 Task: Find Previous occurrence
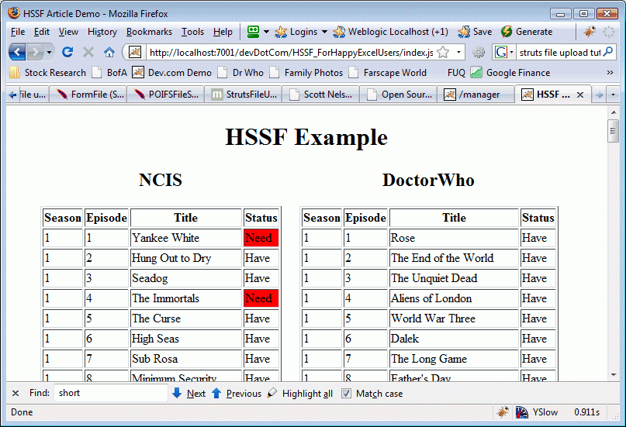[237, 394]
